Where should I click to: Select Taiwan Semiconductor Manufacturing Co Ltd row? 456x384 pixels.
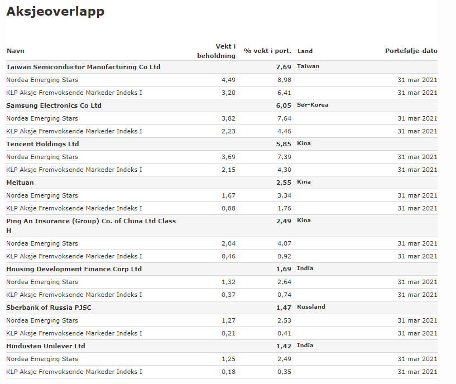click(222, 67)
